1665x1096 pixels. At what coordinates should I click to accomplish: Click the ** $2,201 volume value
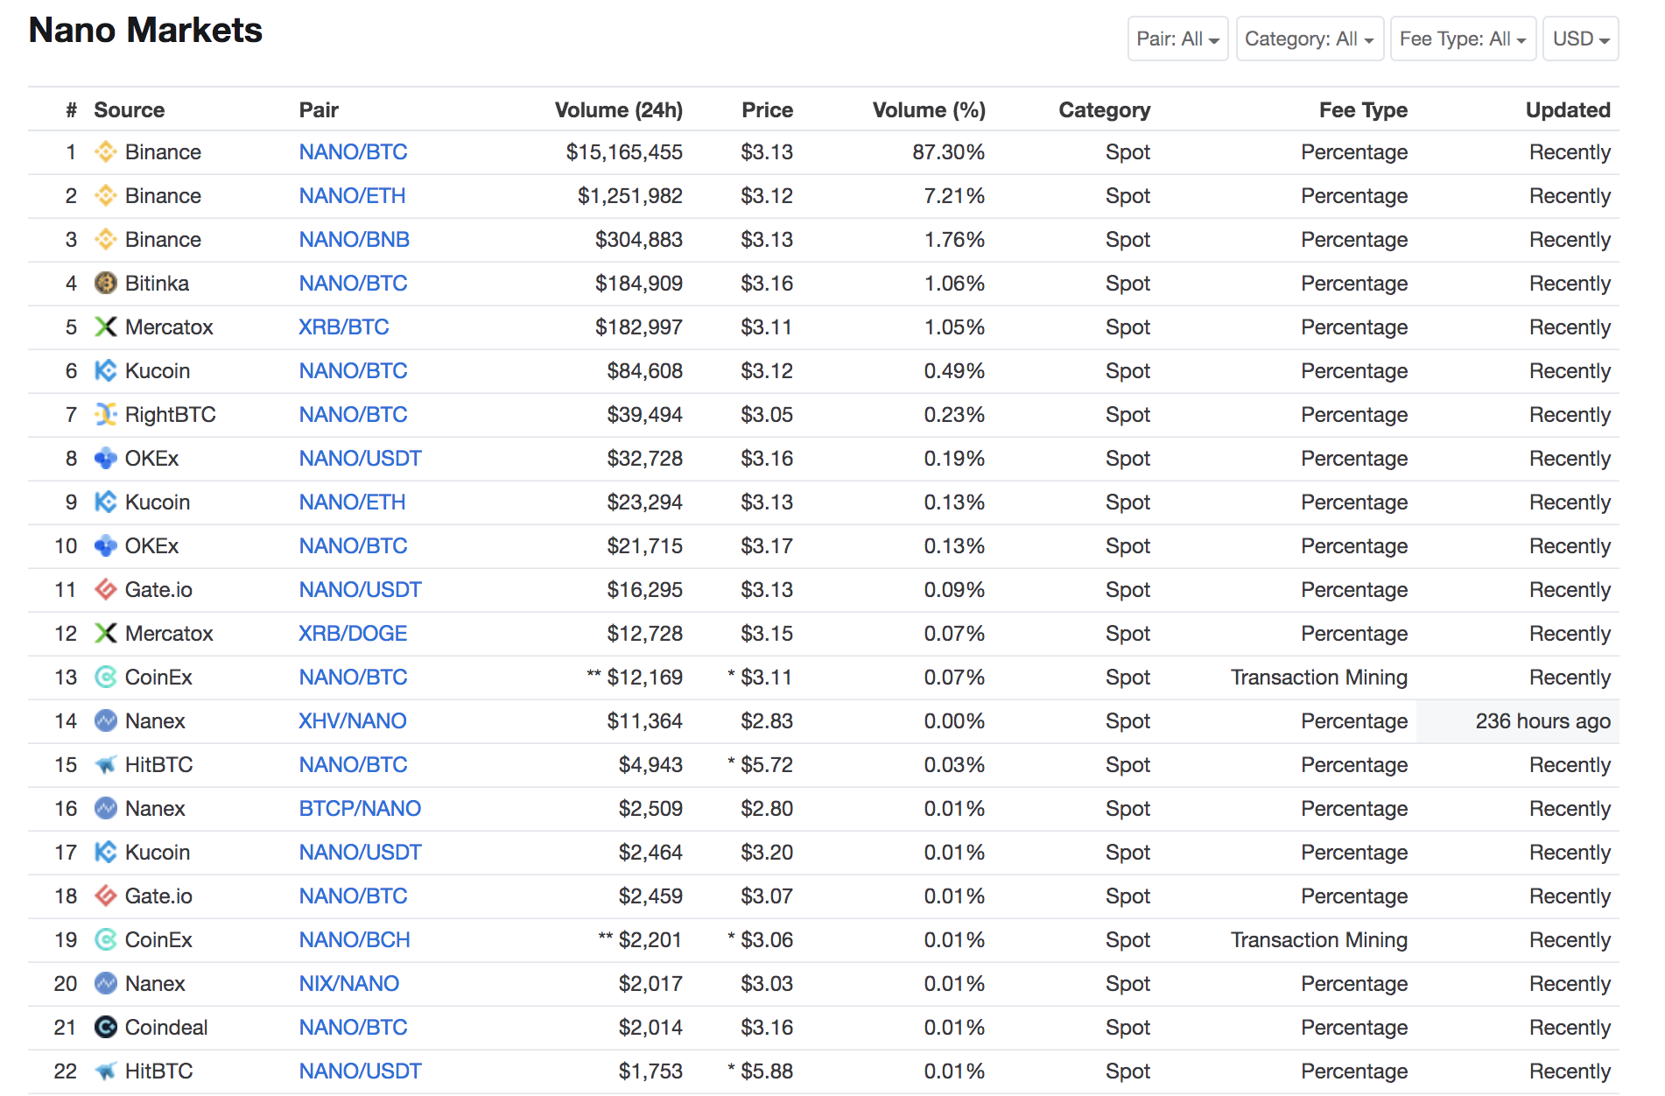tap(640, 940)
